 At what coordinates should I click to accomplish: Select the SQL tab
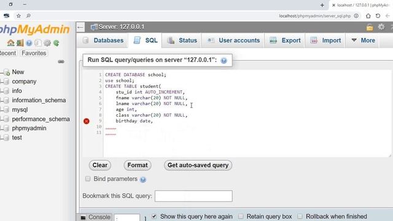(x=146, y=41)
